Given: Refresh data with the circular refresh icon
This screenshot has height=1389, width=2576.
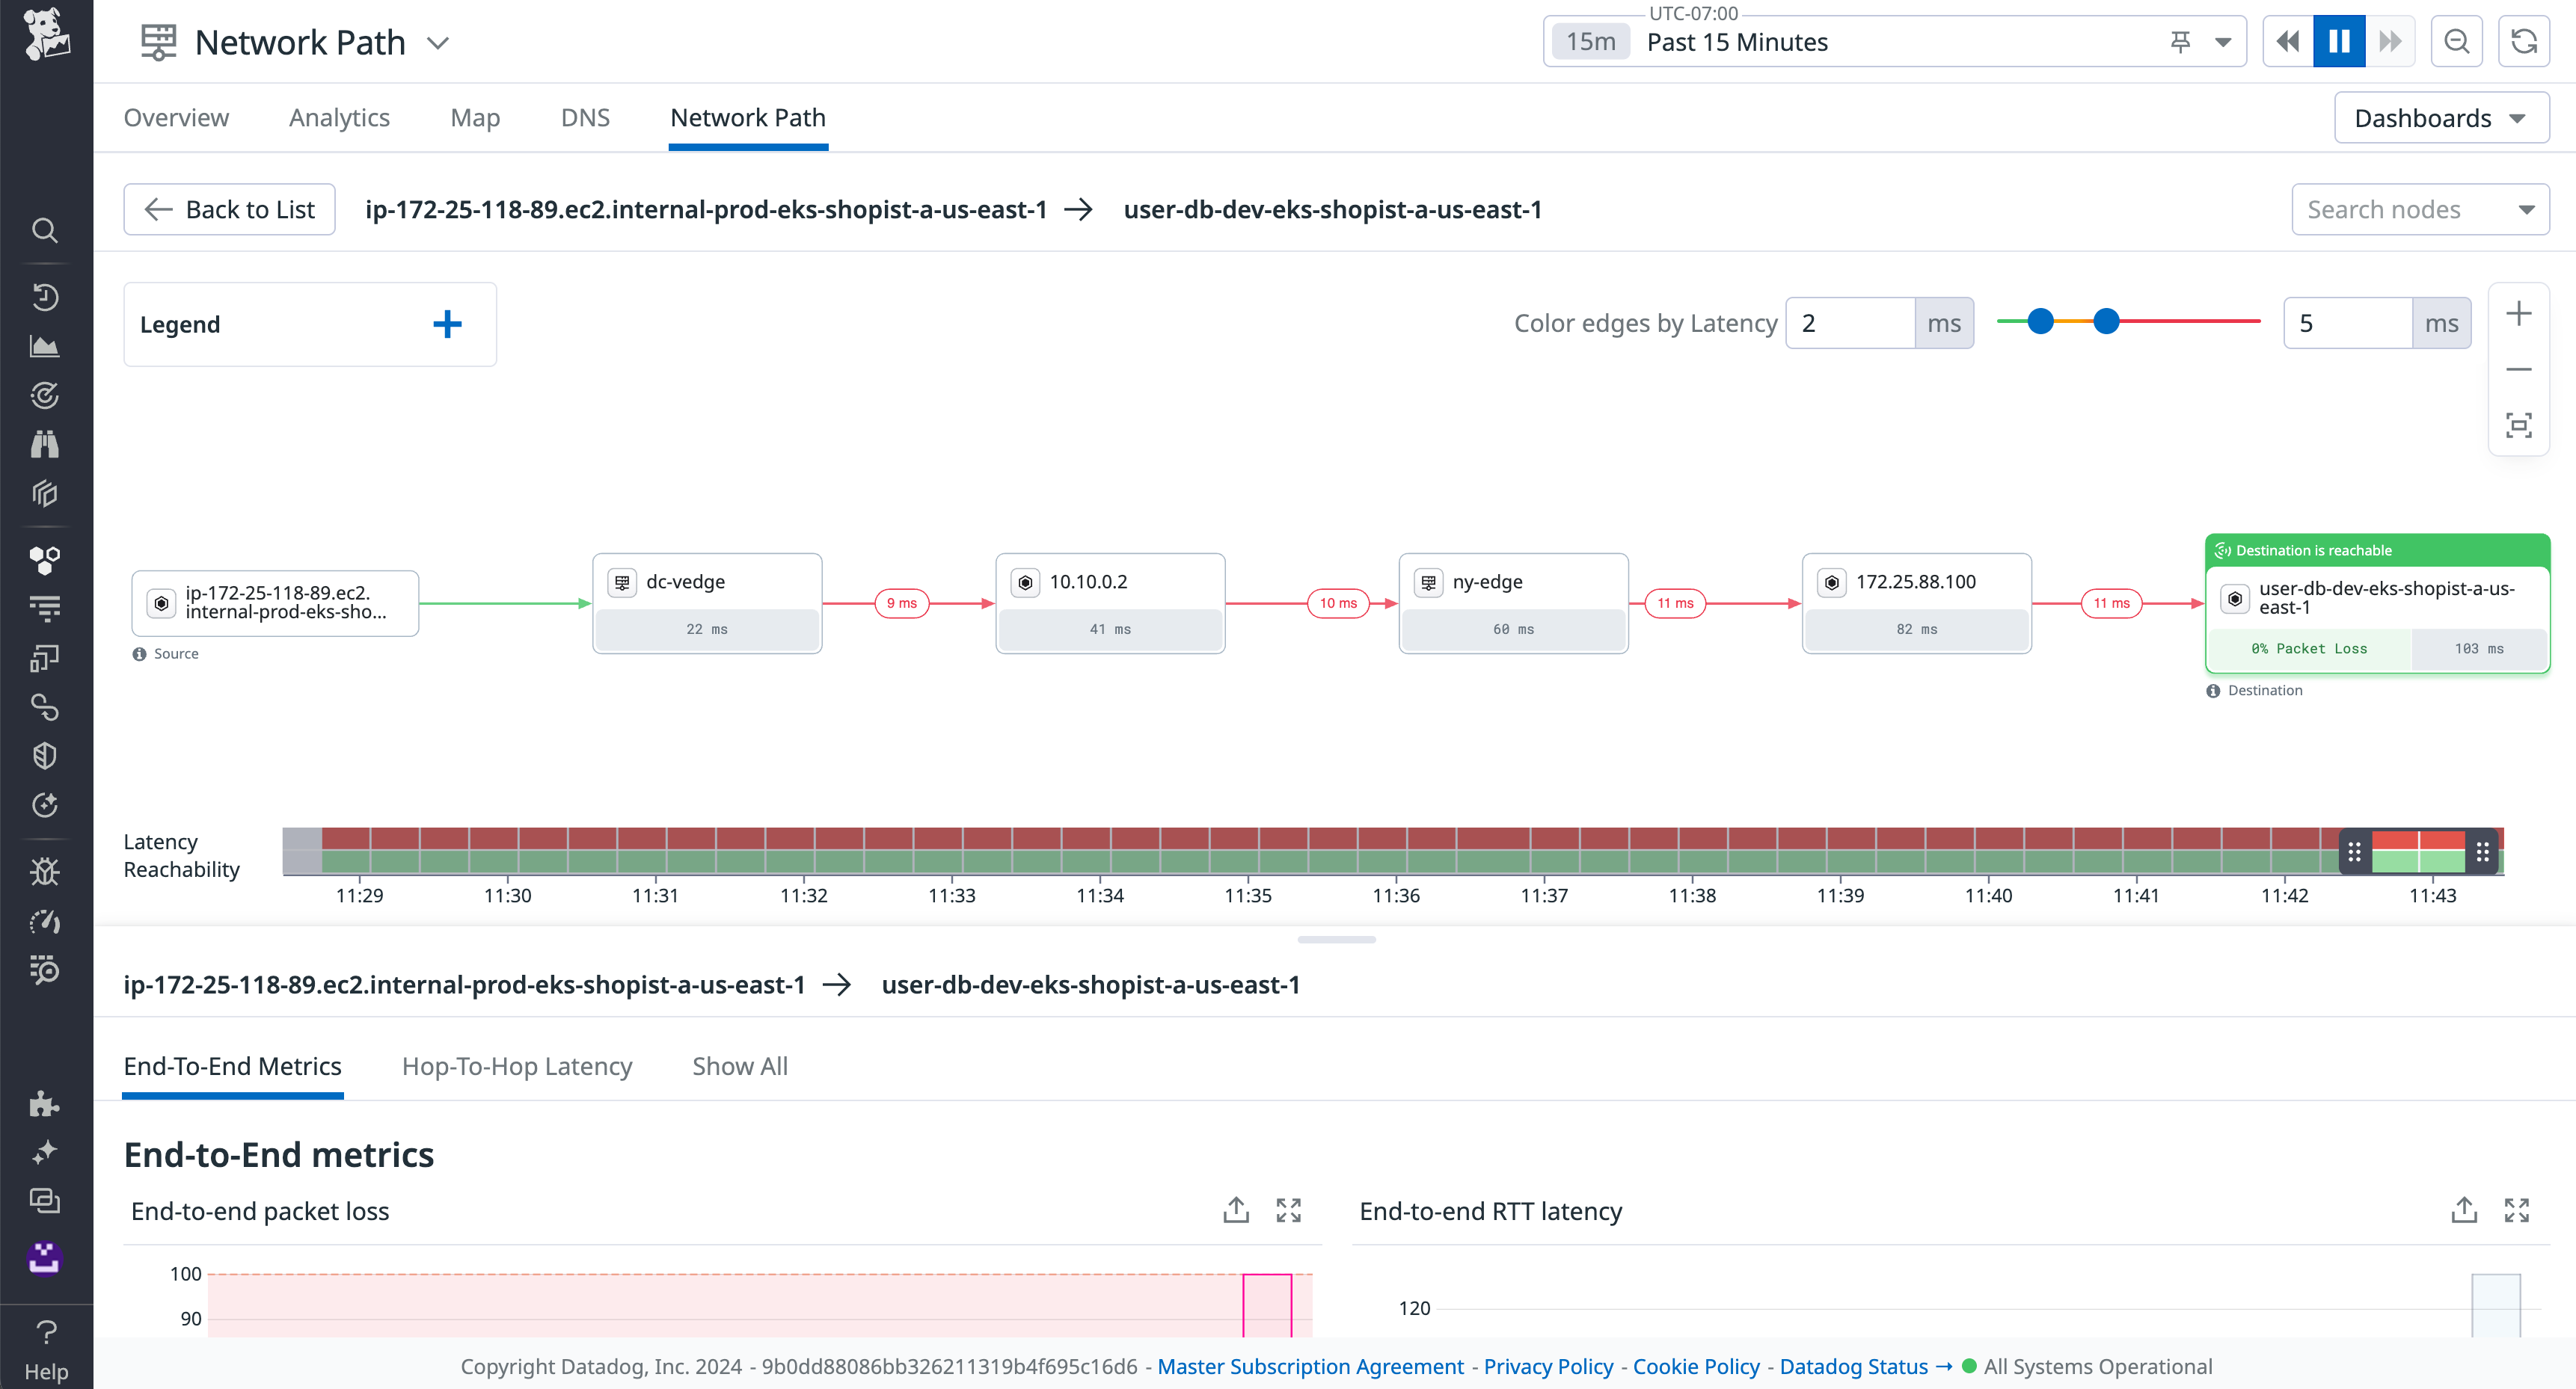Looking at the screenshot, I should 2524,41.
